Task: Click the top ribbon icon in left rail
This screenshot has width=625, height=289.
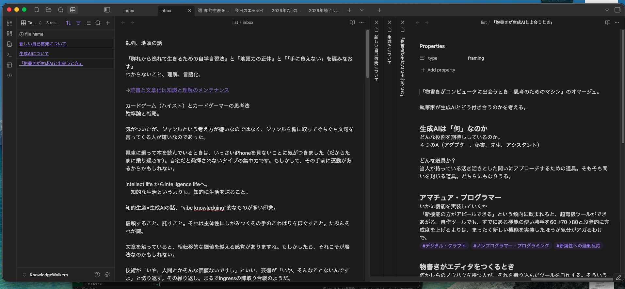Action: click(x=9, y=23)
